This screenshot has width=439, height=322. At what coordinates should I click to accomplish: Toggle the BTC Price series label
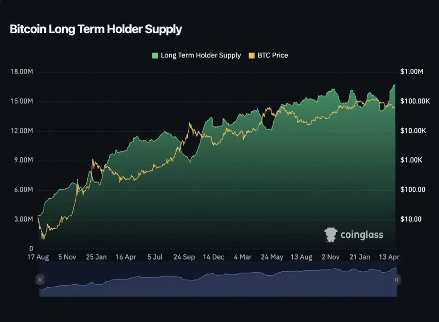273,55
